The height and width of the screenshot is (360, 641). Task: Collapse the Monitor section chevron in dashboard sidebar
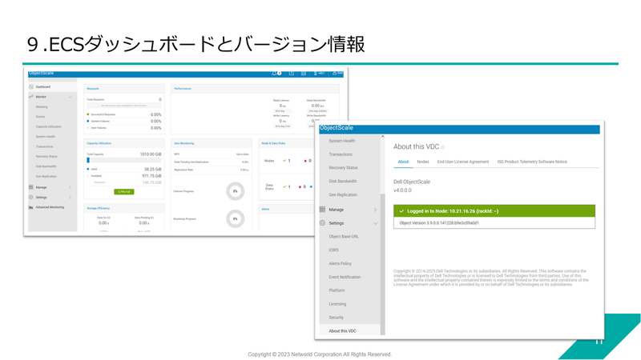[x=71, y=97]
